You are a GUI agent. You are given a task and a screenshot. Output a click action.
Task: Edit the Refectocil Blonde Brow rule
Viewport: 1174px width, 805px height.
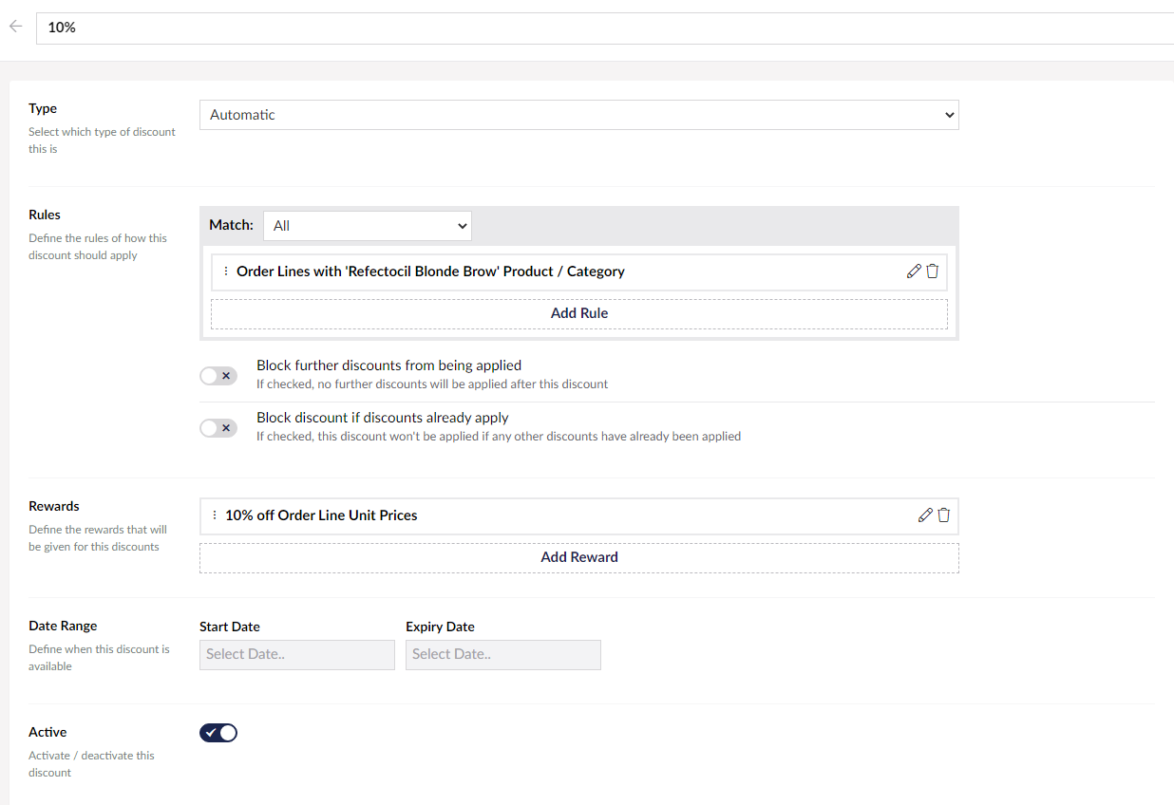914,271
